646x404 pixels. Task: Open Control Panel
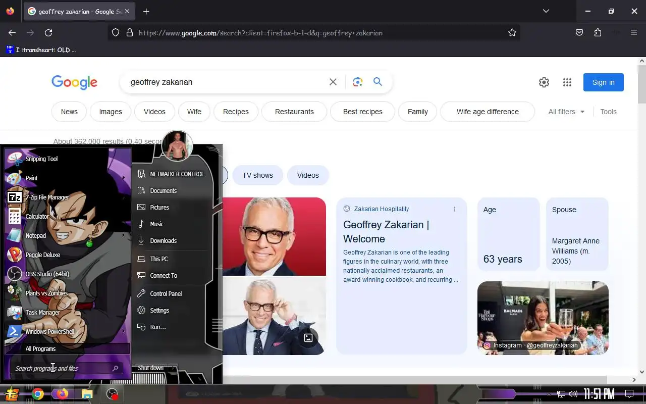[x=171, y=293]
